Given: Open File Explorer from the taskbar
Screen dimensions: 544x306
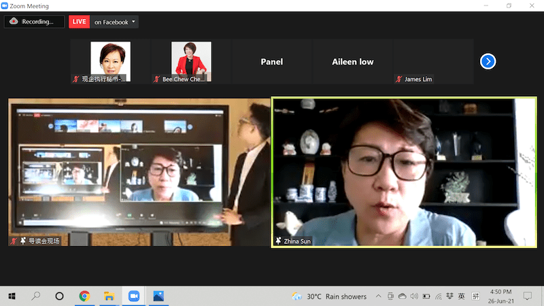Looking at the screenshot, I should [x=108, y=296].
